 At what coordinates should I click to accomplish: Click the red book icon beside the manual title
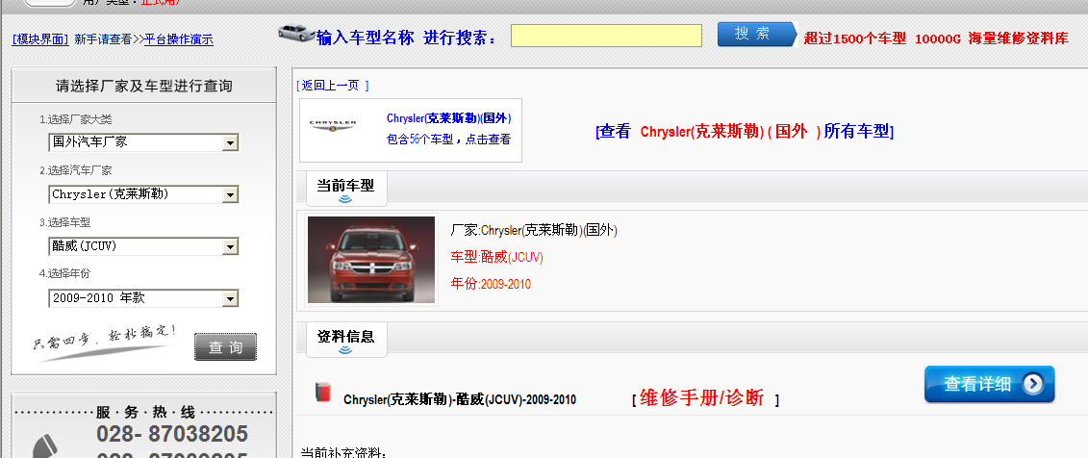322,392
